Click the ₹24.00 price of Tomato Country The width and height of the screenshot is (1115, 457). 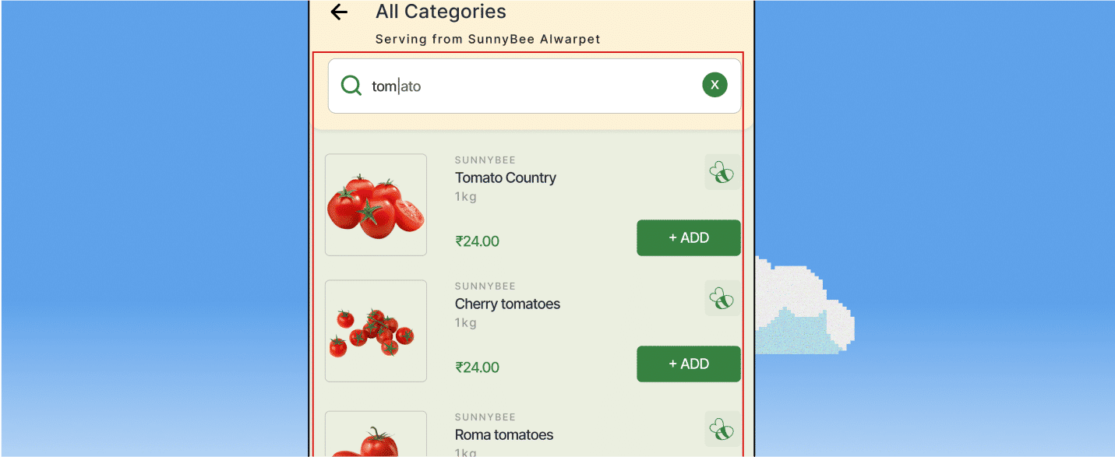[477, 241]
